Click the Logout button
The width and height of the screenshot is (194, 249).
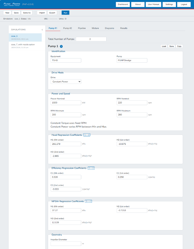click(184, 4)
